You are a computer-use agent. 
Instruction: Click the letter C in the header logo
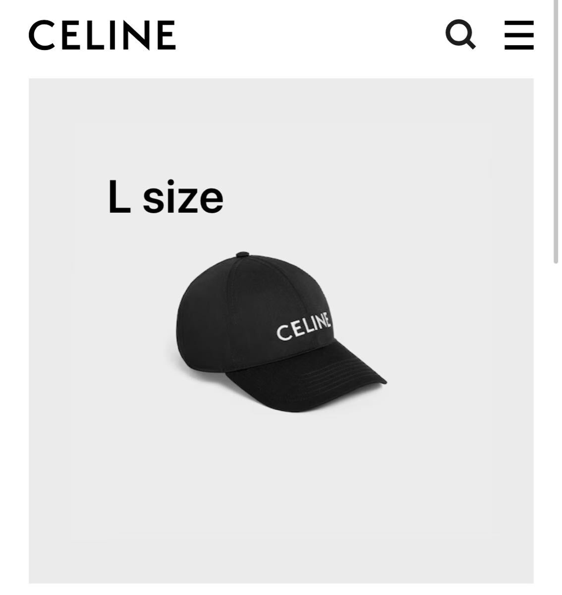41,35
